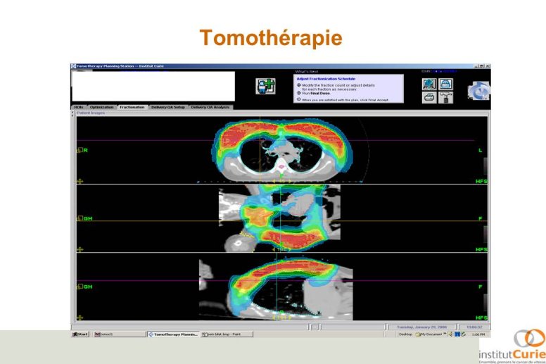Viewport: 546px width, 364px height.
Task: Click the coronal dose image
Action: click(x=279, y=218)
